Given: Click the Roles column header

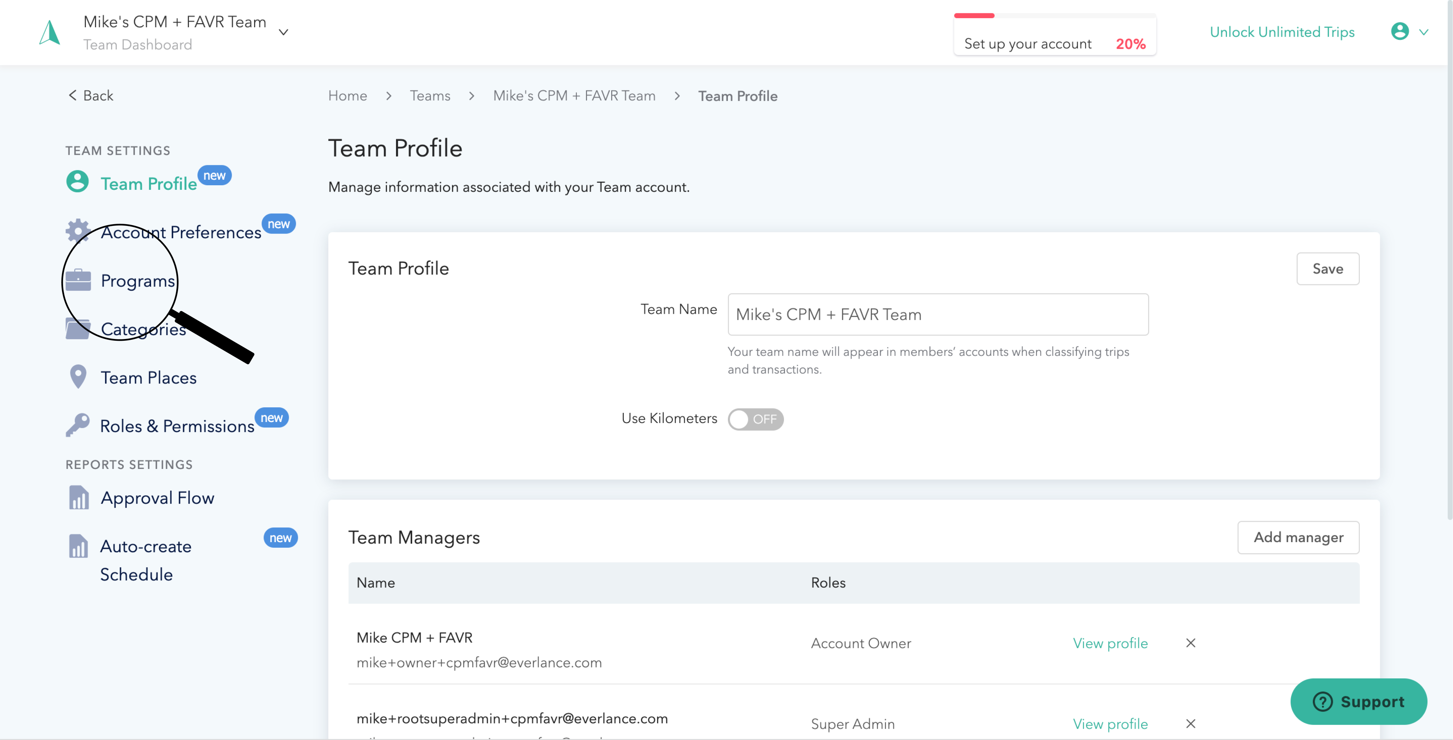Looking at the screenshot, I should (x=828, y=583).
